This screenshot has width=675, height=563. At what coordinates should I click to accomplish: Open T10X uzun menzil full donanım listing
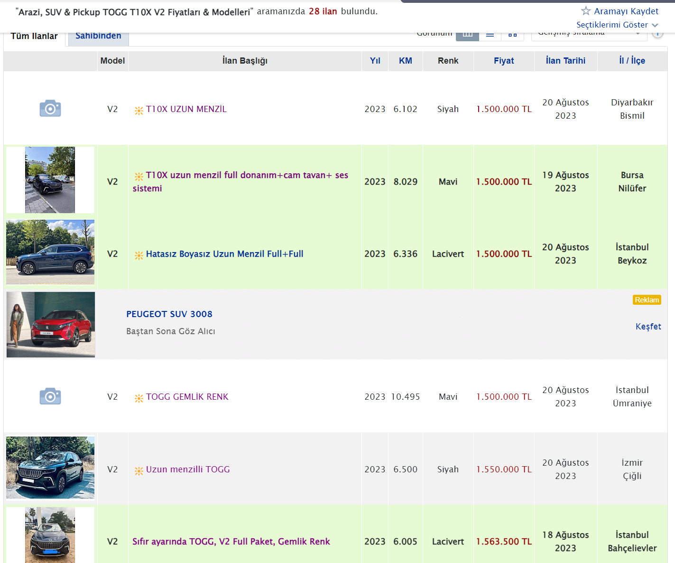[x=240, y=182]
